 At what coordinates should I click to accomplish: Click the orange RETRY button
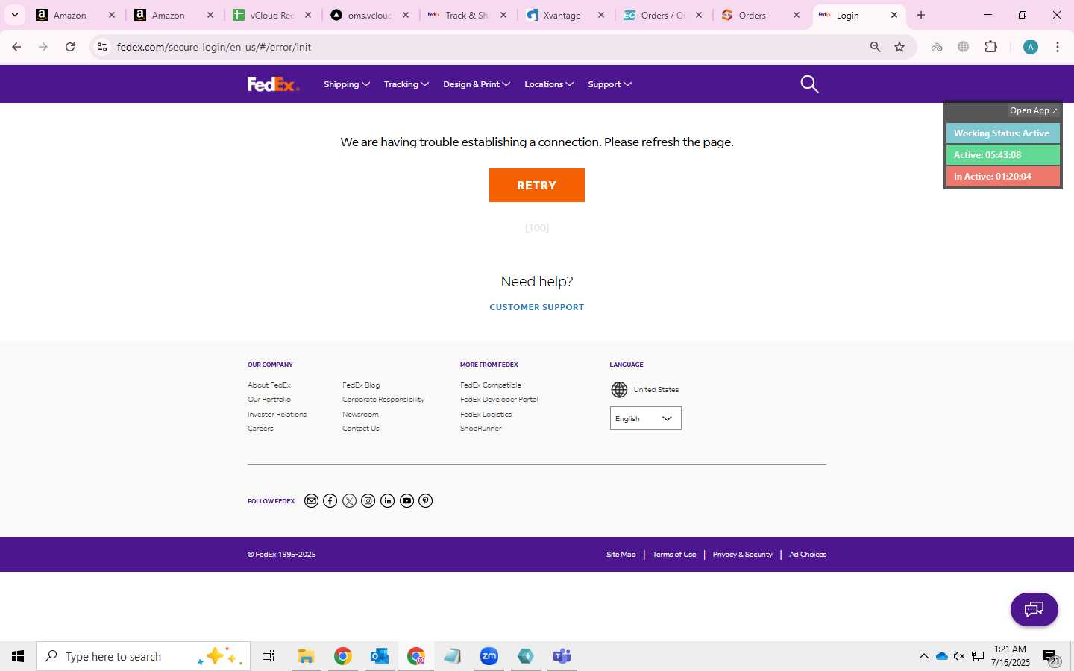pos(537,185)
